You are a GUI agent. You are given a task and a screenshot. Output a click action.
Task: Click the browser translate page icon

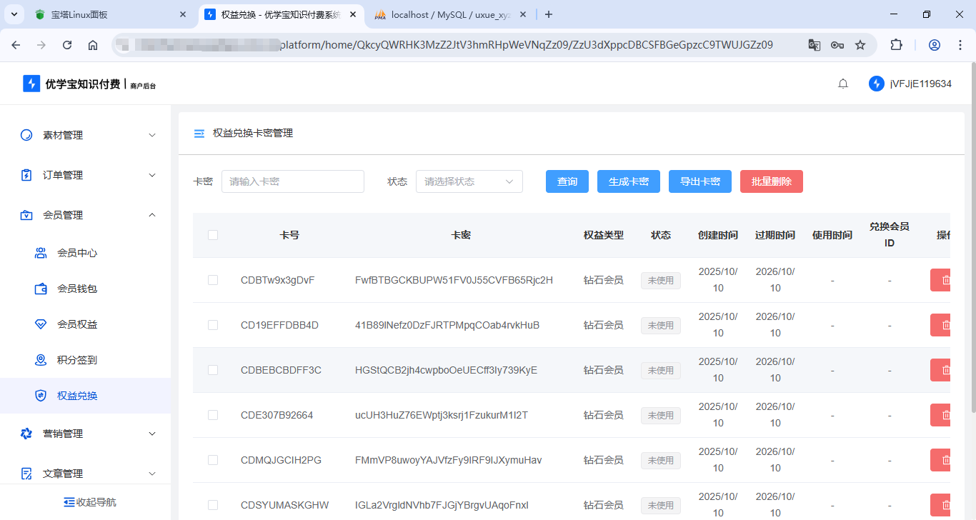pos(814,45)
